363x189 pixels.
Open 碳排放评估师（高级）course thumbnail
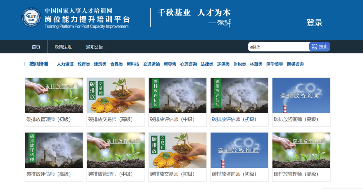(54, 150)
